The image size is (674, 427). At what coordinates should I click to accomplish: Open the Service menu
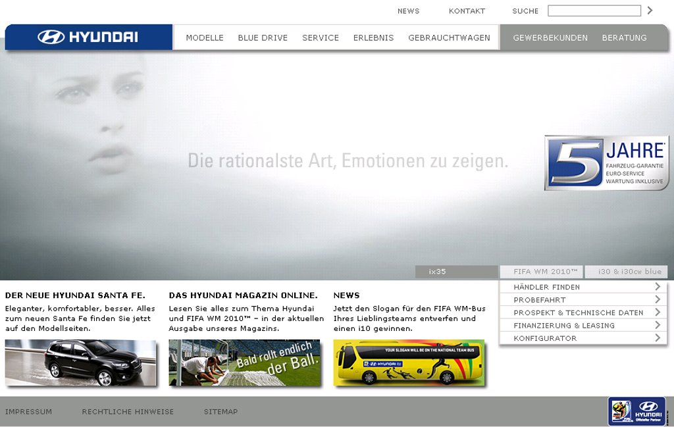click(x=321, y=38)
